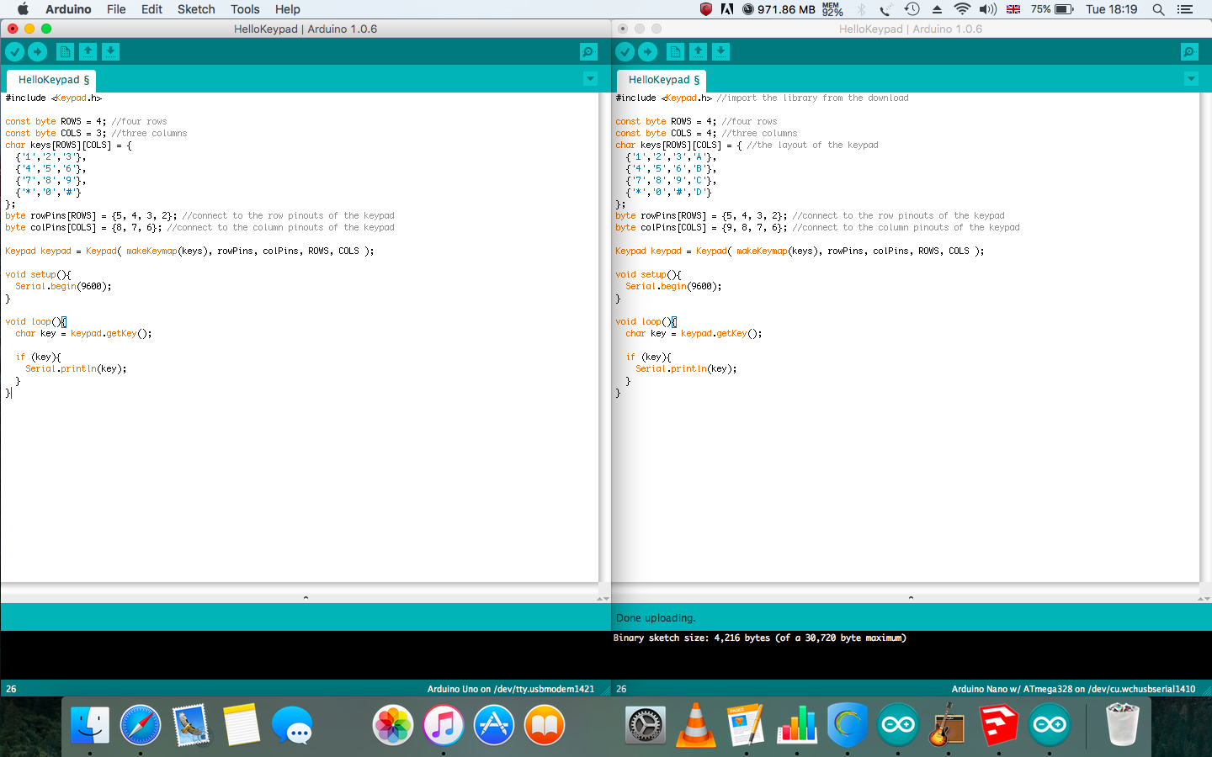Image resolution: width=1212 pixels, height=757 pixels.
Task: Select HelloKeypad tab in left window
Action: (52, 80)
